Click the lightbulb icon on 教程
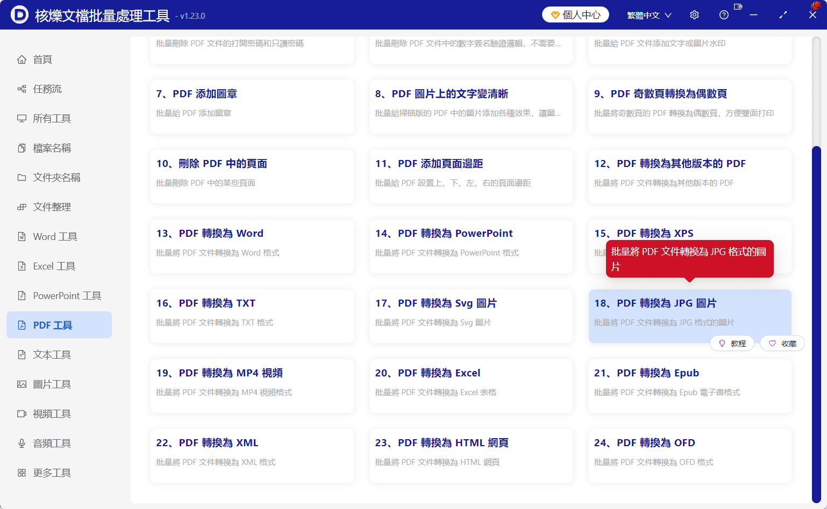Image resolution: width=827 pixels, height=509 pixels. [x=722, y=344]
